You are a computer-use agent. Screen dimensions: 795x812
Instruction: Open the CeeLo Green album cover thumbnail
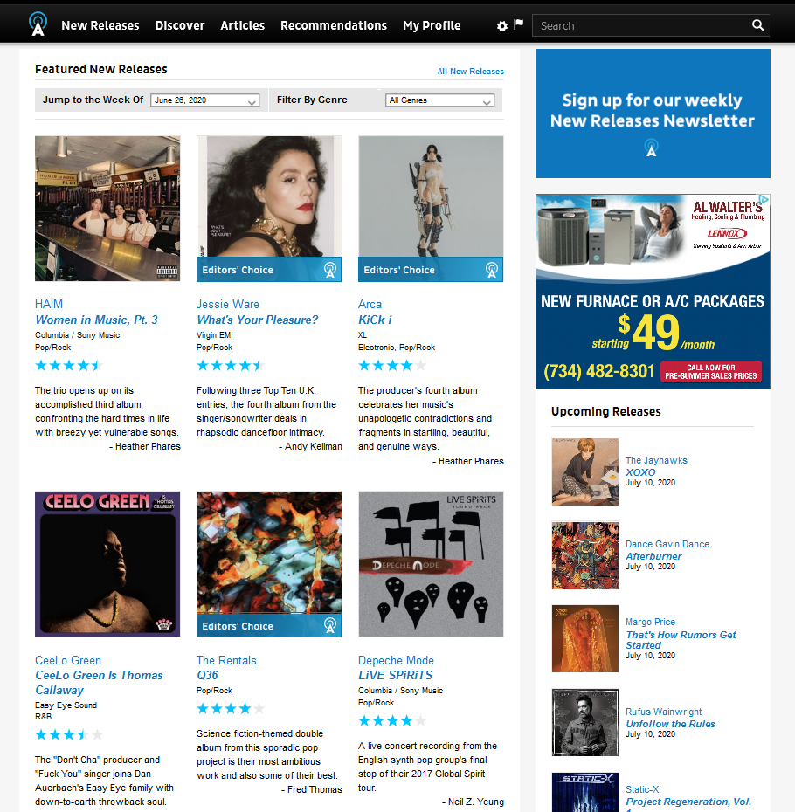[107, 564]
